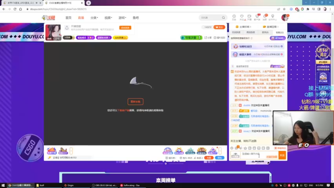Open the 直播 live menu item

(x=81, y=18)
